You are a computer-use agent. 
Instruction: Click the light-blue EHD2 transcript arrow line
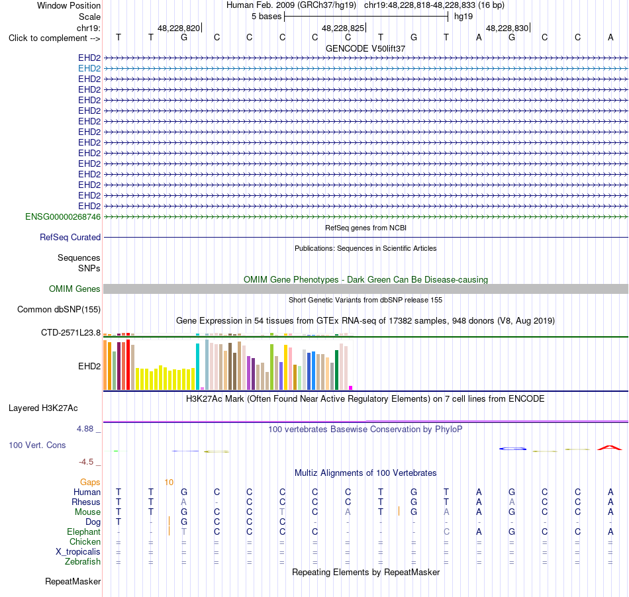click(366, 69)
